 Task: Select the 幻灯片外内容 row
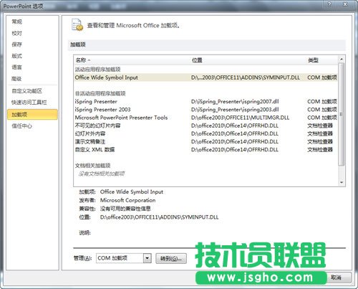(205, 133)
